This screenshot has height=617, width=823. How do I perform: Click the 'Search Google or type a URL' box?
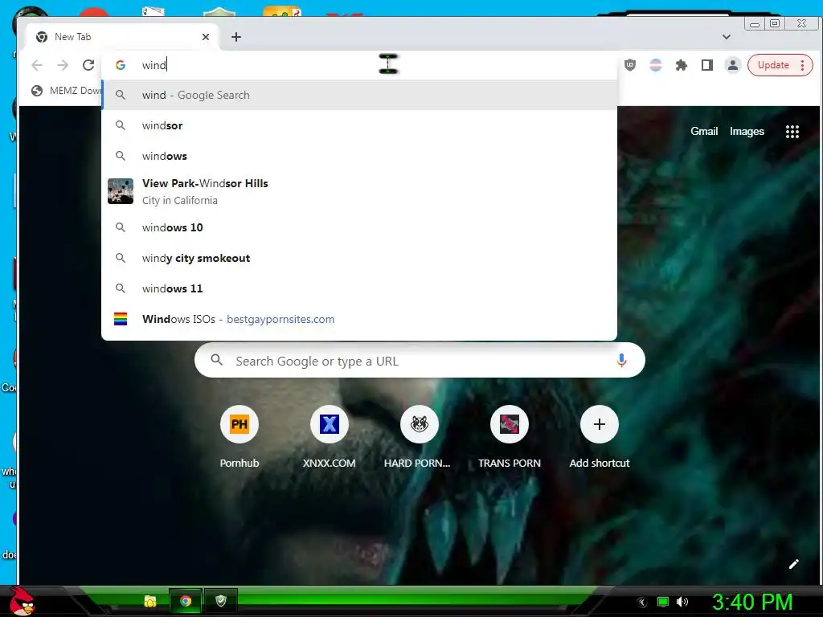[x=420, y=361]
